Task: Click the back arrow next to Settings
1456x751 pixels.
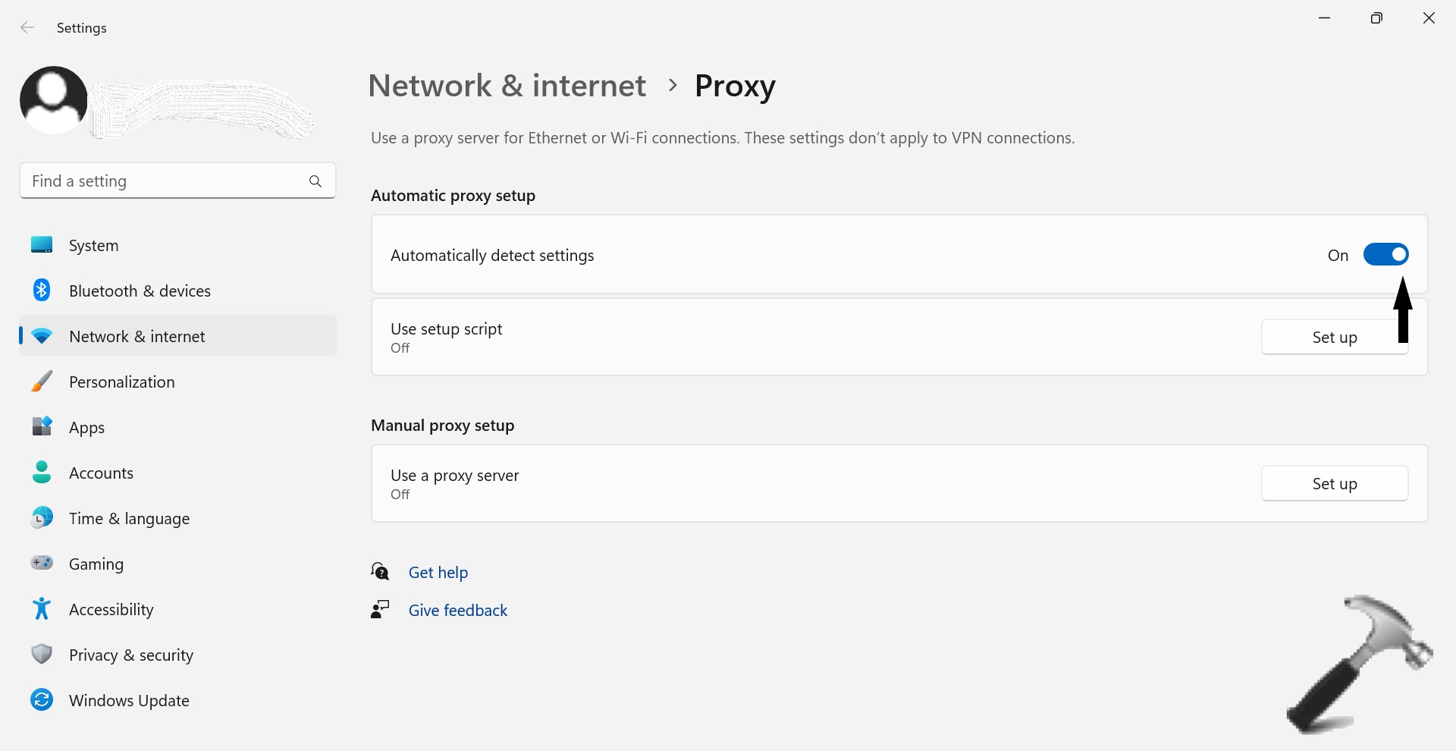Action: (27, 28)
